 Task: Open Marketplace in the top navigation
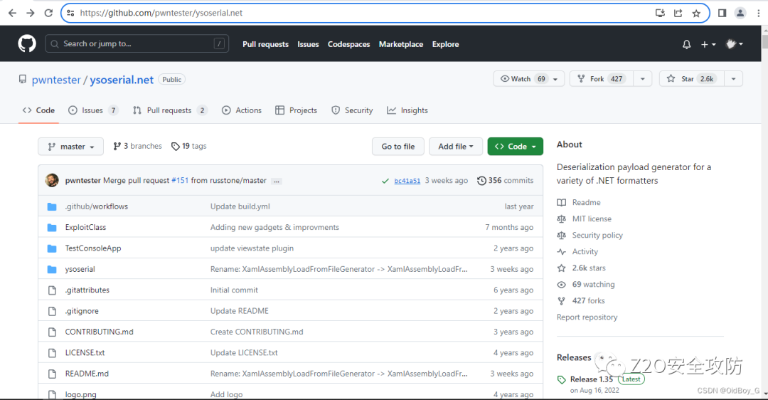tap(400, 44)
